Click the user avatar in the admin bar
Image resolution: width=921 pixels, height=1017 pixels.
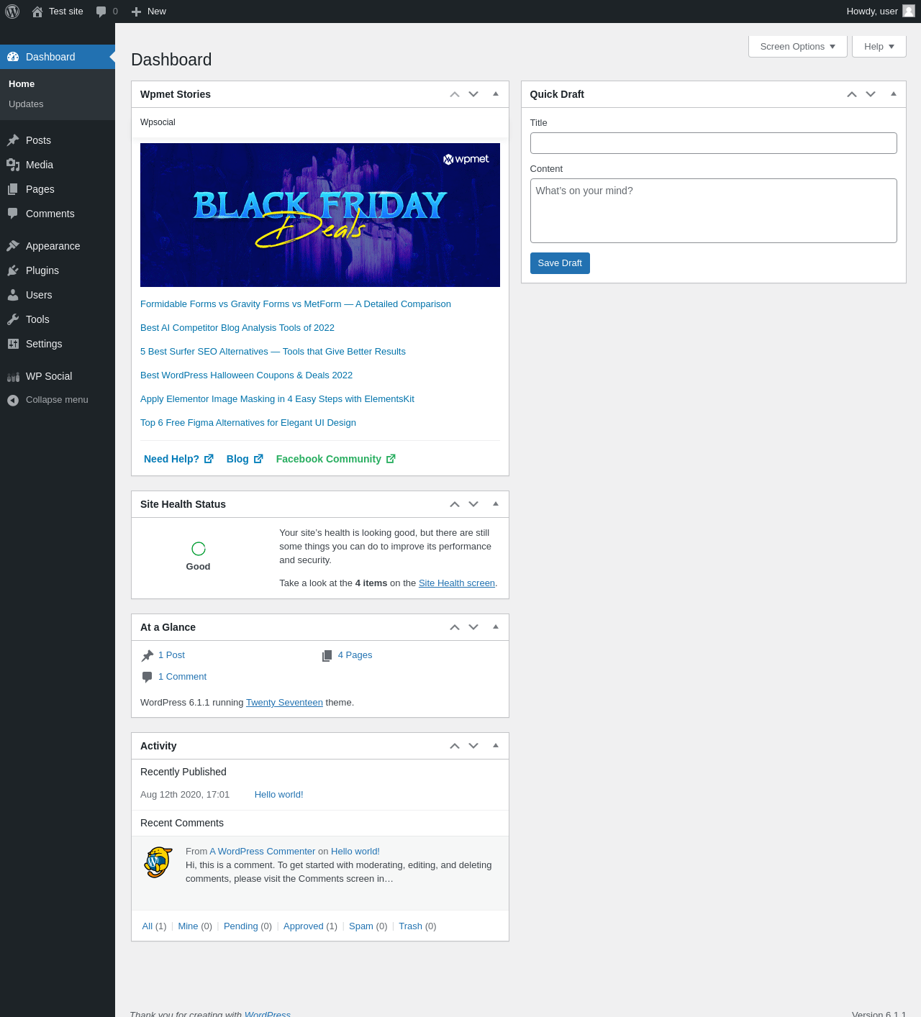pos(909,11)
